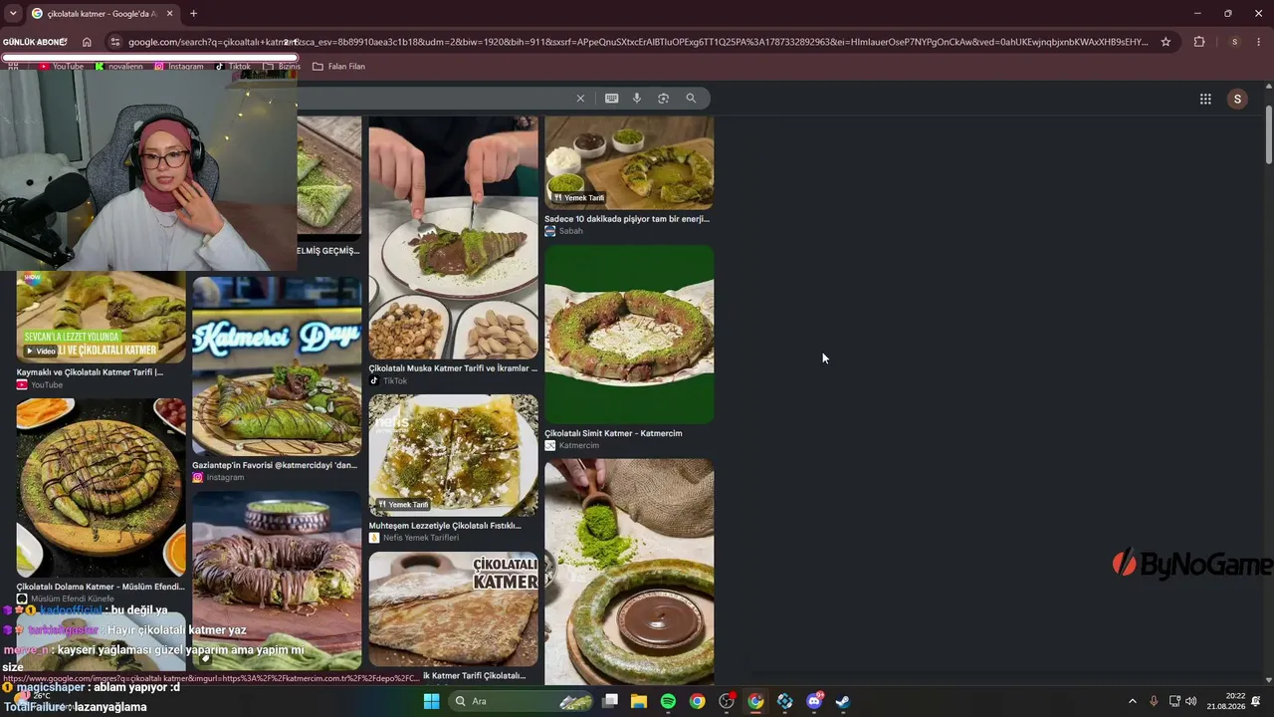Open 'Sadece 10 dakikada pişiyor' result title
Screen dimensions: 1274x717
[627, 219]
